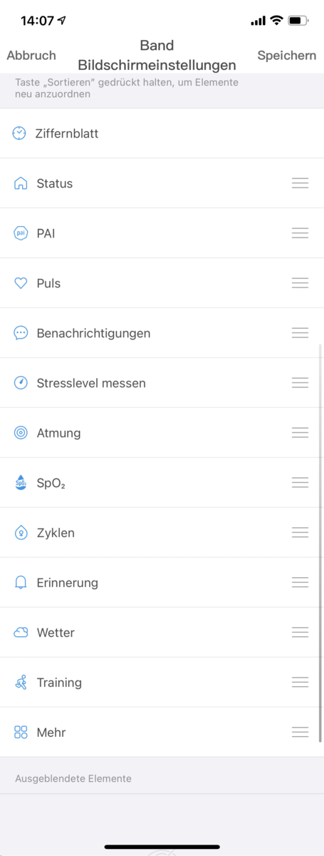Select the Status house icon
Image resolution: width=324 pixels, height=856 pixels.
(21, 183)
